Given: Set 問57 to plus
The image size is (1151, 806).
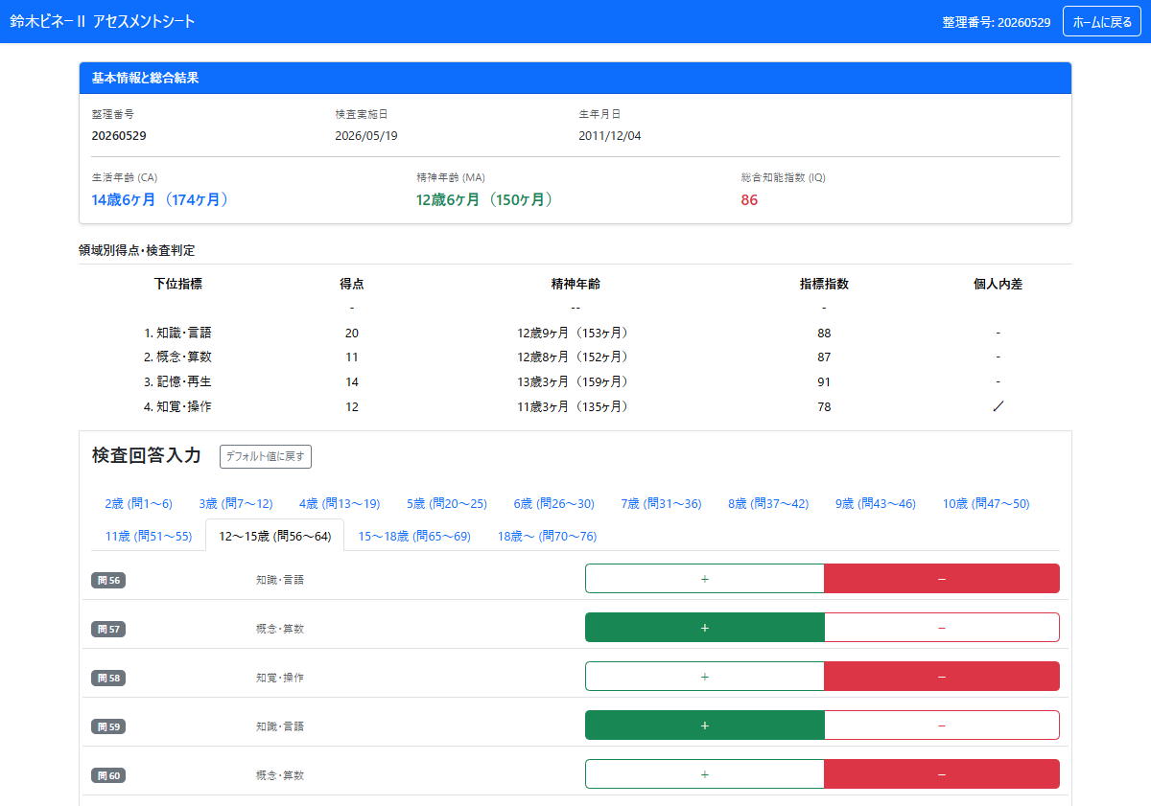Looking at the screenshot, I should pyautogui.click(x=705, y=628).
